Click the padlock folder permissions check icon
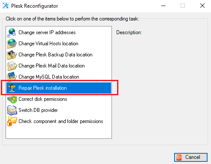This screenshot has height=164, width=211. [x=12, y=121]
